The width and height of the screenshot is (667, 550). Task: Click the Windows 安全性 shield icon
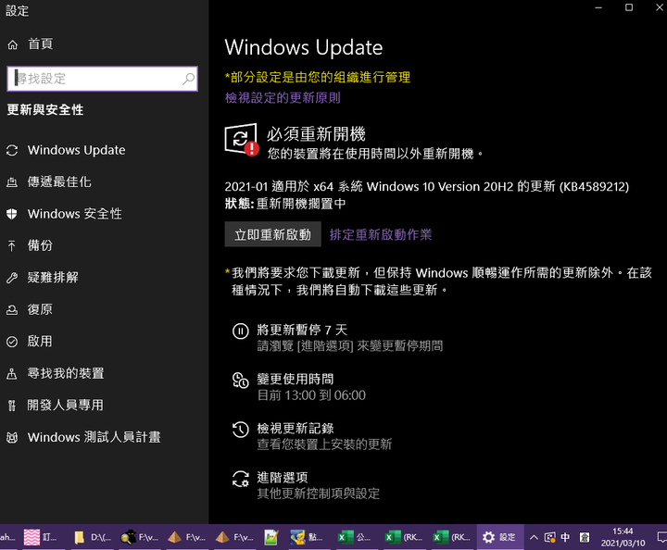12,214
